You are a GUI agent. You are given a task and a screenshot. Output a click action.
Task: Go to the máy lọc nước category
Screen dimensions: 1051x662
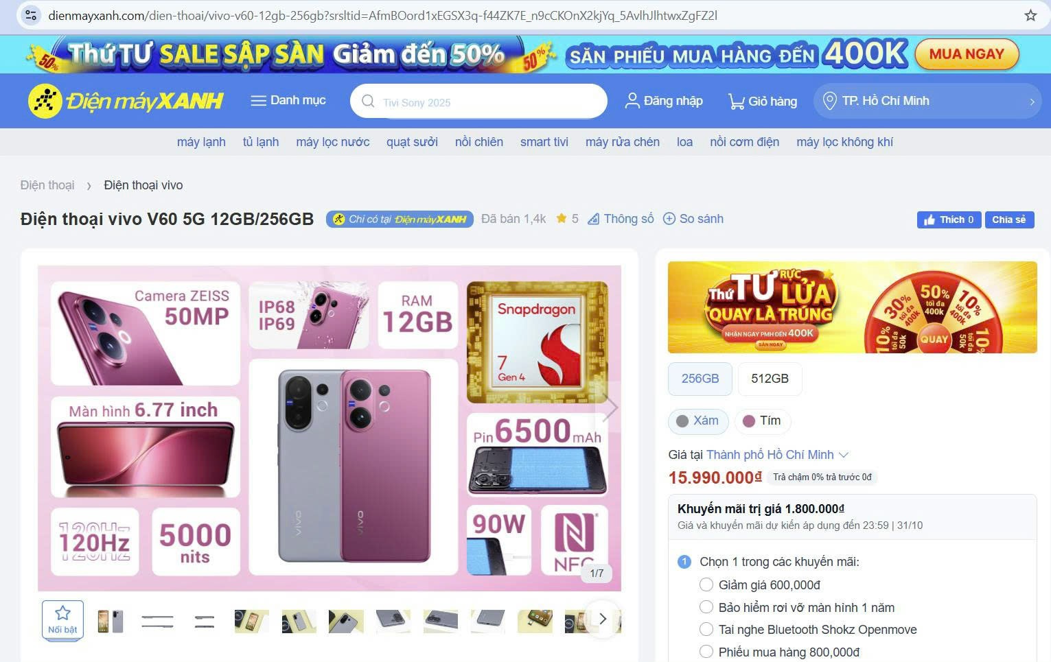pyautogui.click(x=333, y=142)
